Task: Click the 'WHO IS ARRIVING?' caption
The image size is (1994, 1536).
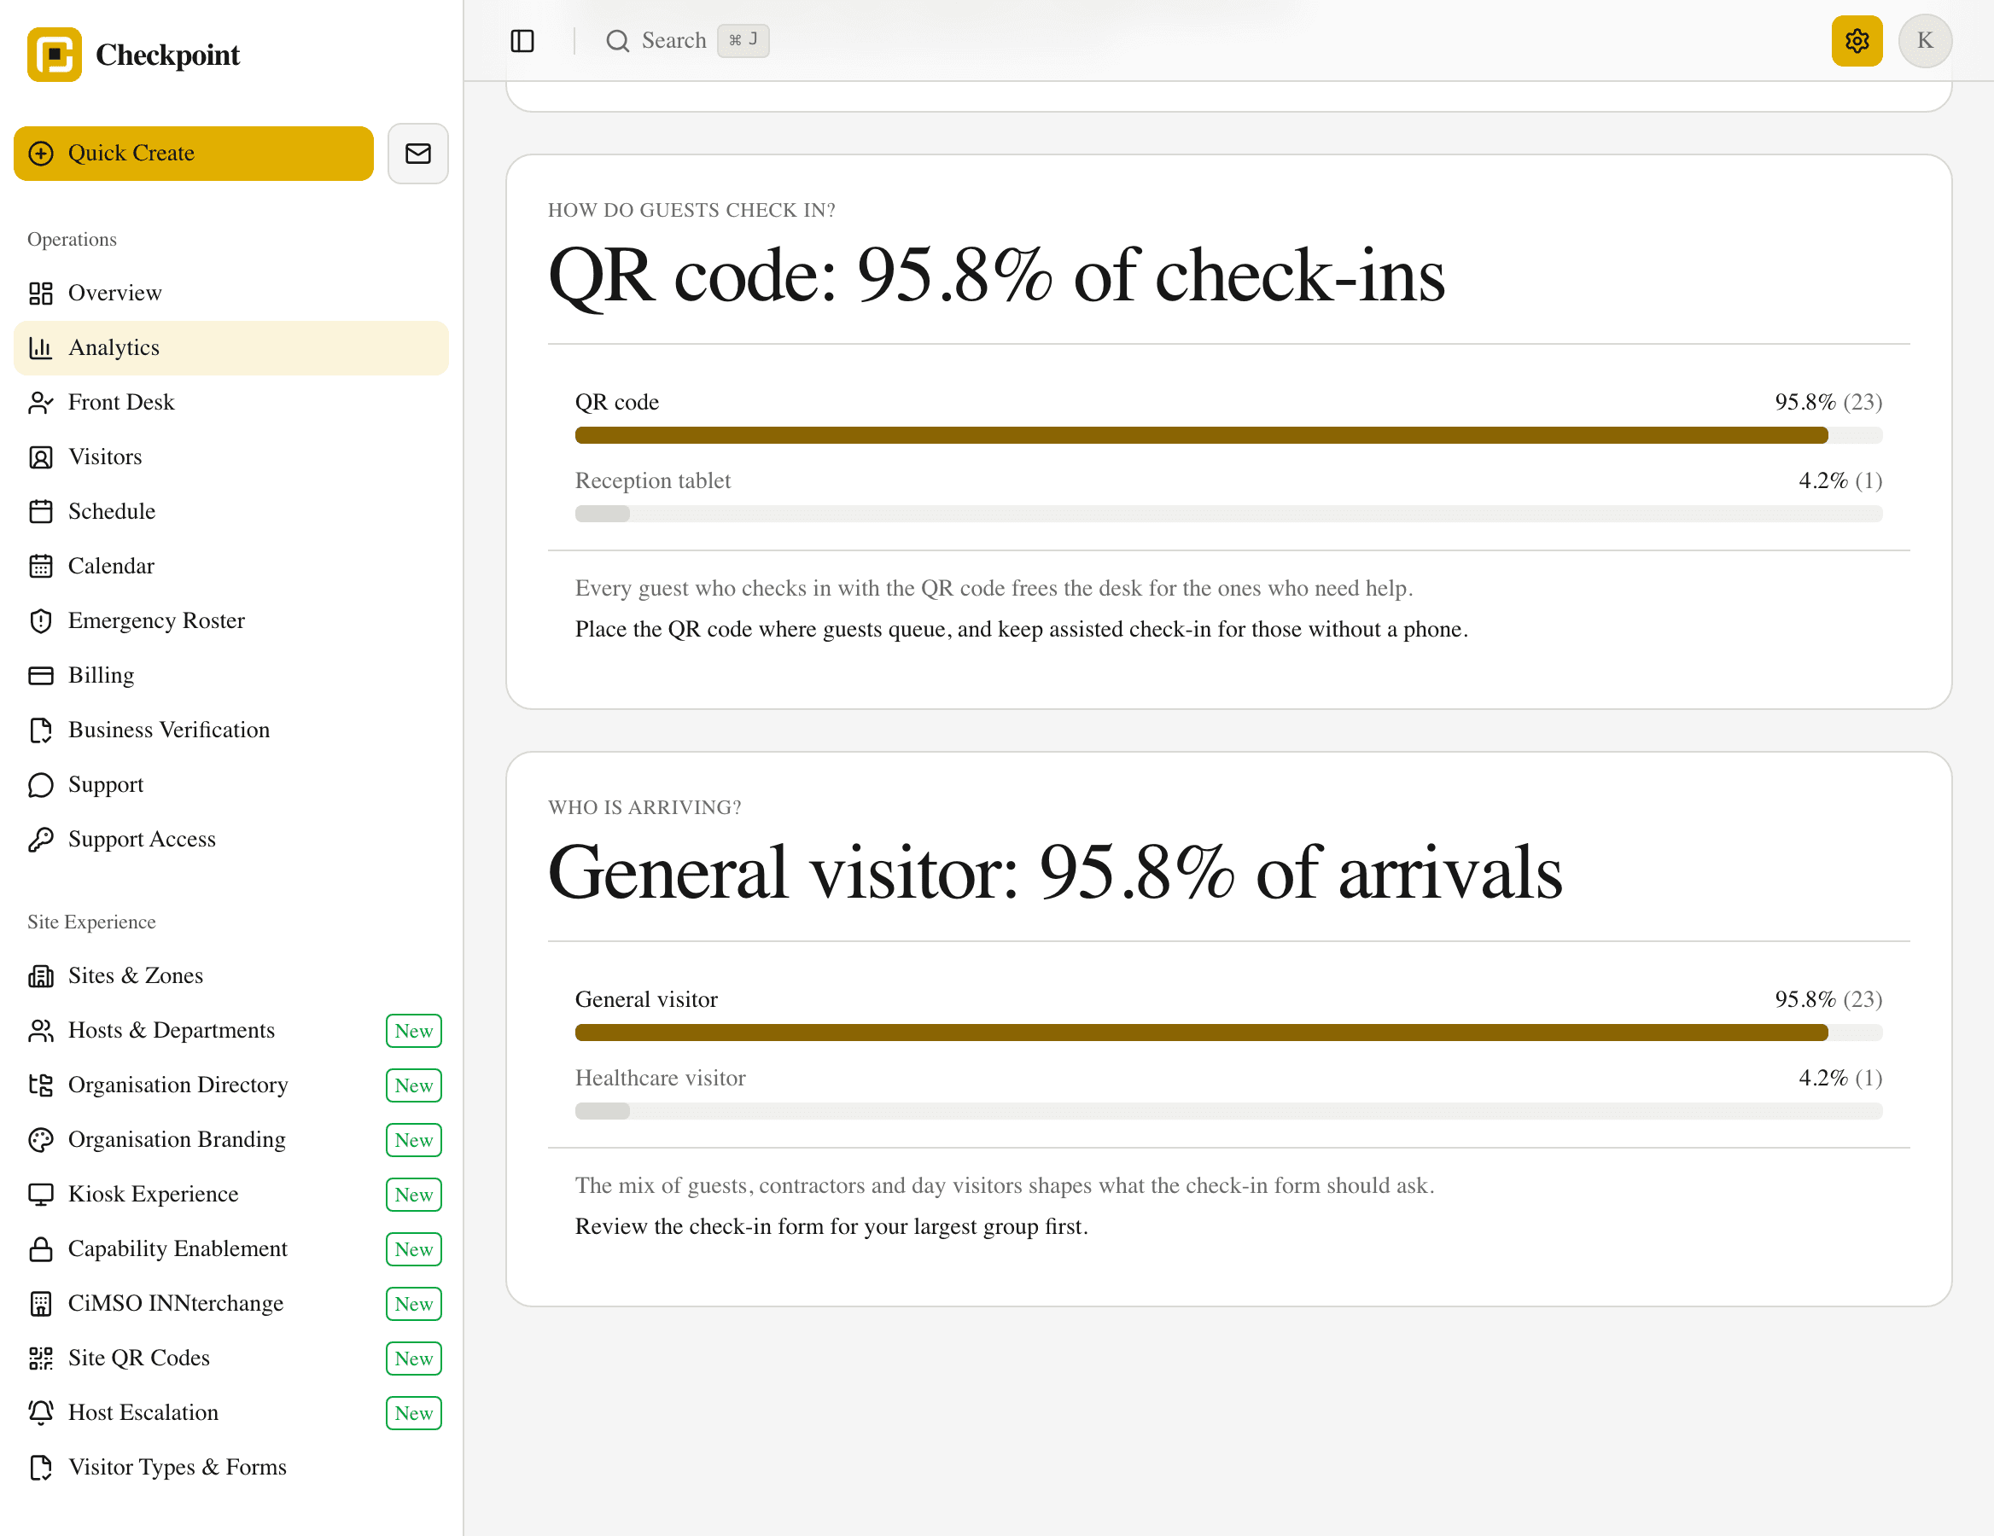Action: pyautogui.click(x=644, y=808)
